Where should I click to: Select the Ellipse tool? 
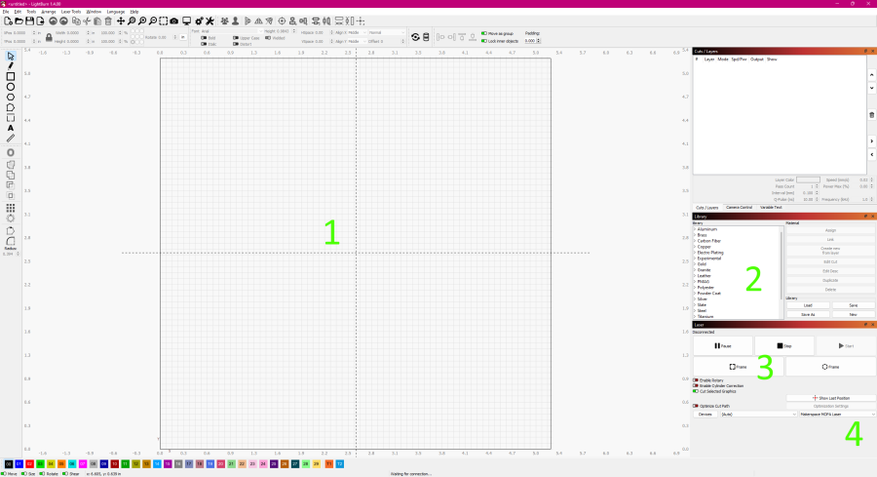point(11,87)
